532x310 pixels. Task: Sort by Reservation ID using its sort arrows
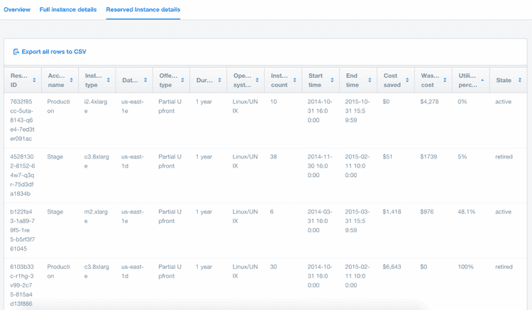click(x=34, y=80)
